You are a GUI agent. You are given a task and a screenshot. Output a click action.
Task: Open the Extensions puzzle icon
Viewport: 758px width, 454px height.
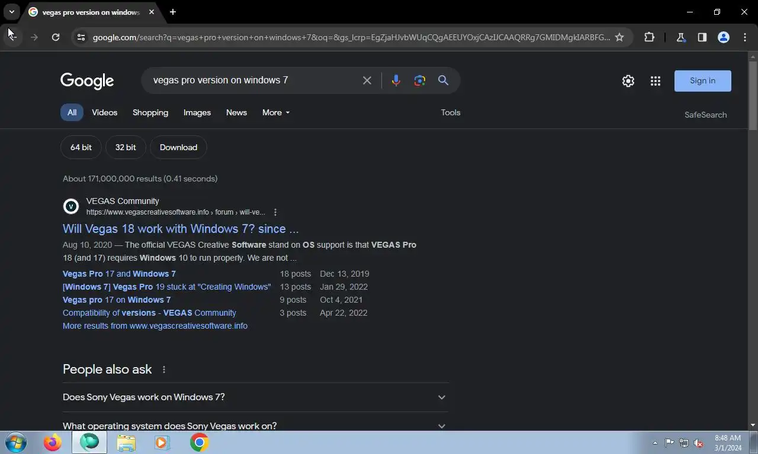coord(650,37)
